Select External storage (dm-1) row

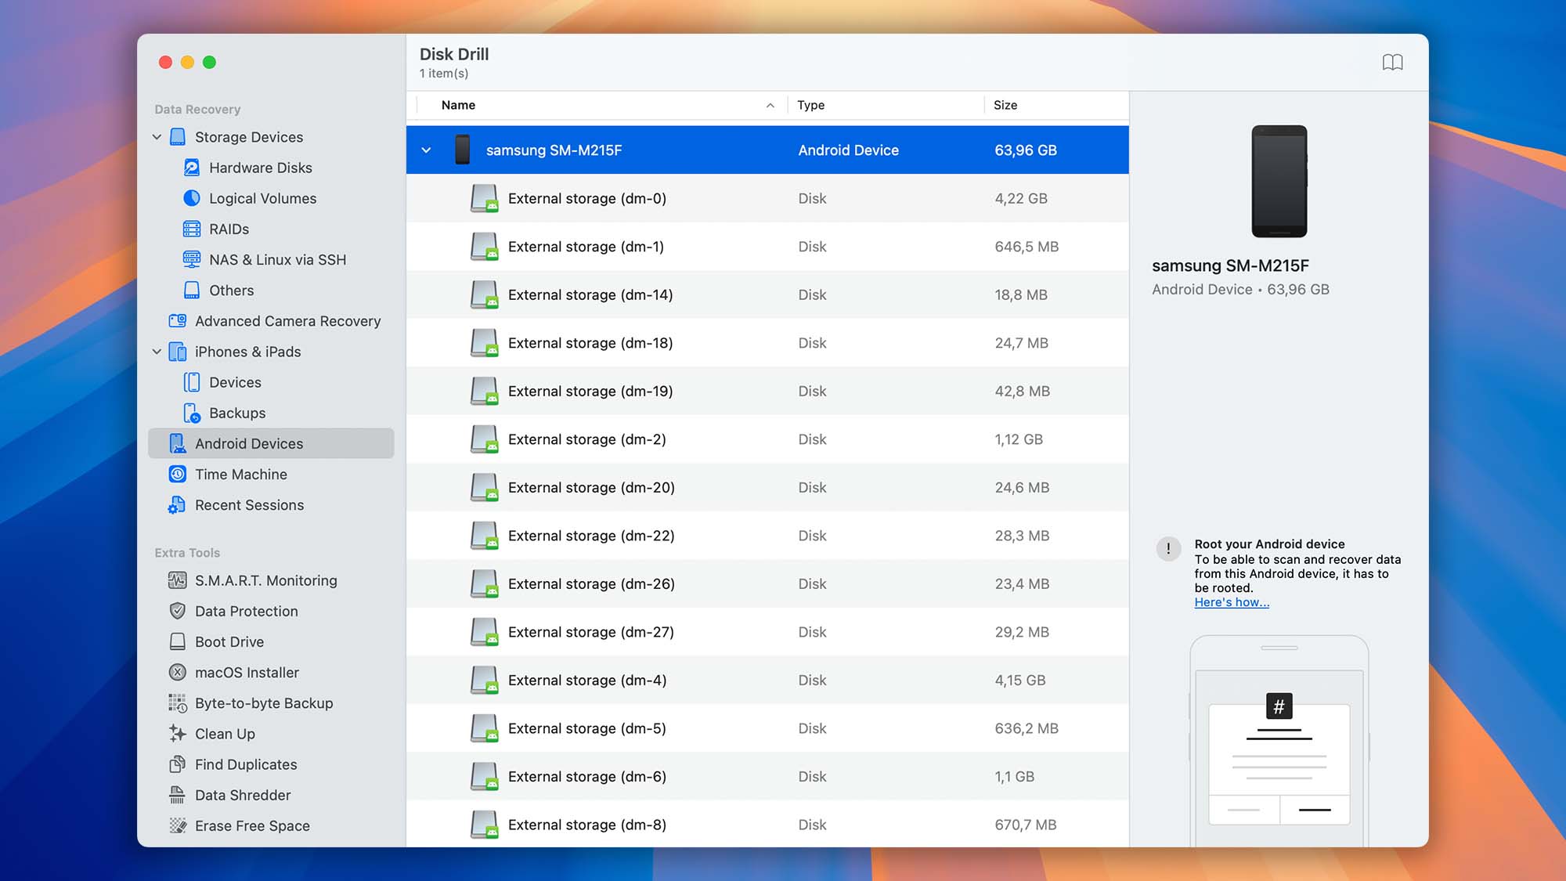767,247
